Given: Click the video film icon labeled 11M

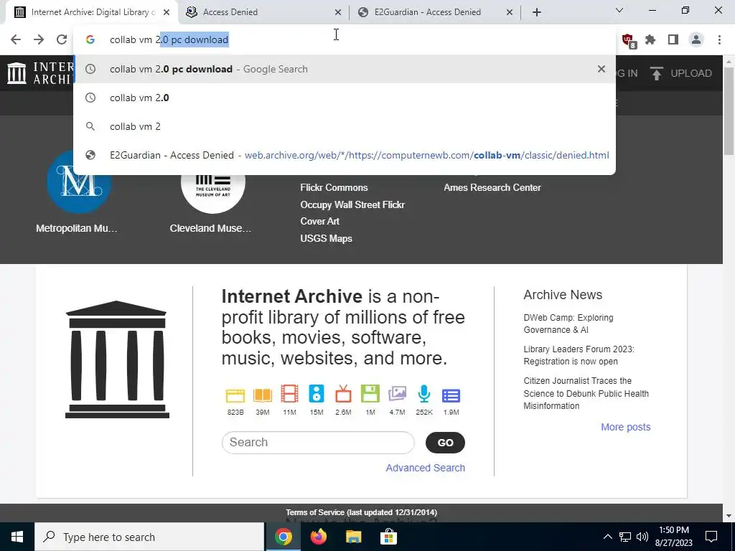Looking at the screenshot, I should coord(289,394).
